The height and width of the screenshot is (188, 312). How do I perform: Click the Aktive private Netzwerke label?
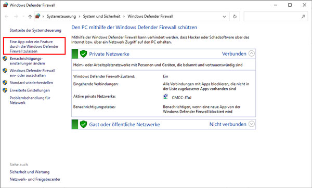click(x=94, y=97)
